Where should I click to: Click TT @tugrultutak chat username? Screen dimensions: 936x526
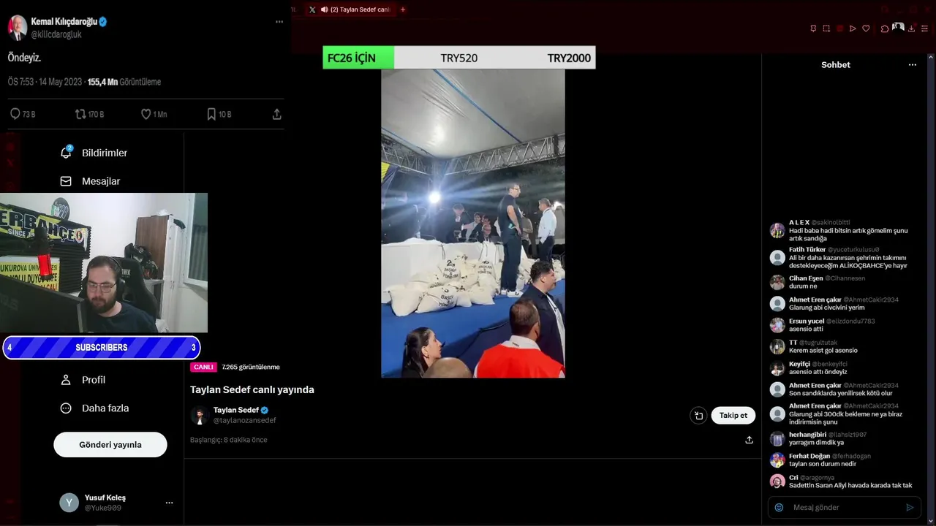793,343
